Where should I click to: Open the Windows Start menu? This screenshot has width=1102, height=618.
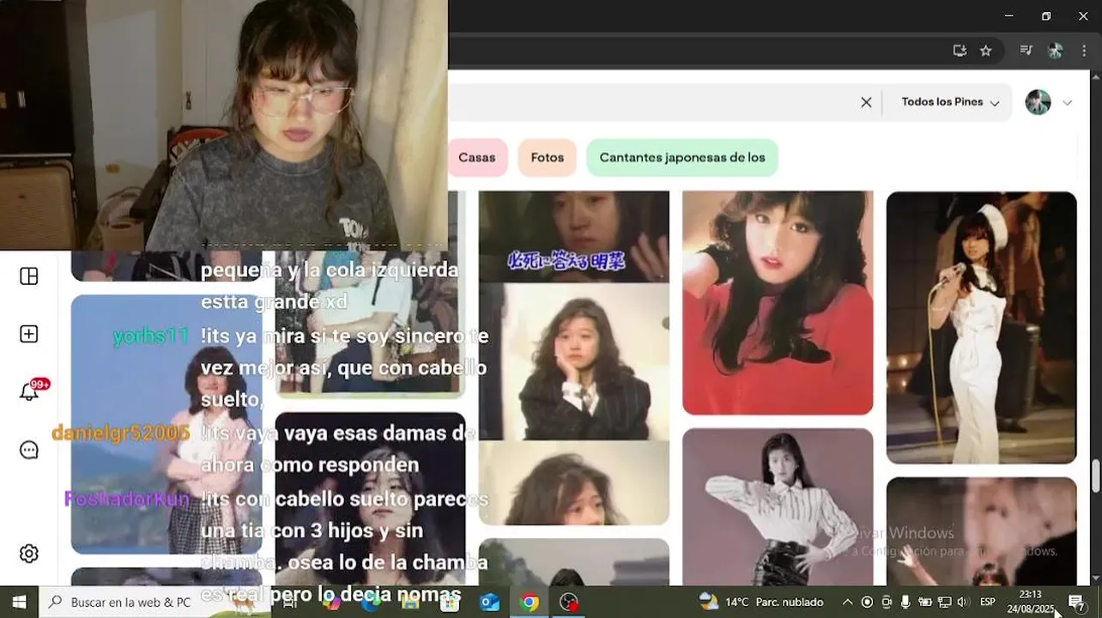pyautogui.click(x=19, y=602)
